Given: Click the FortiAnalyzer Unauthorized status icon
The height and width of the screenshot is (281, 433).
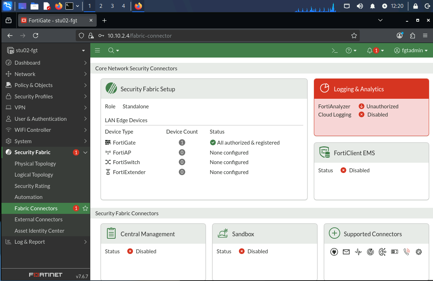Looking at the screenshot, I should tap(362, 106).
